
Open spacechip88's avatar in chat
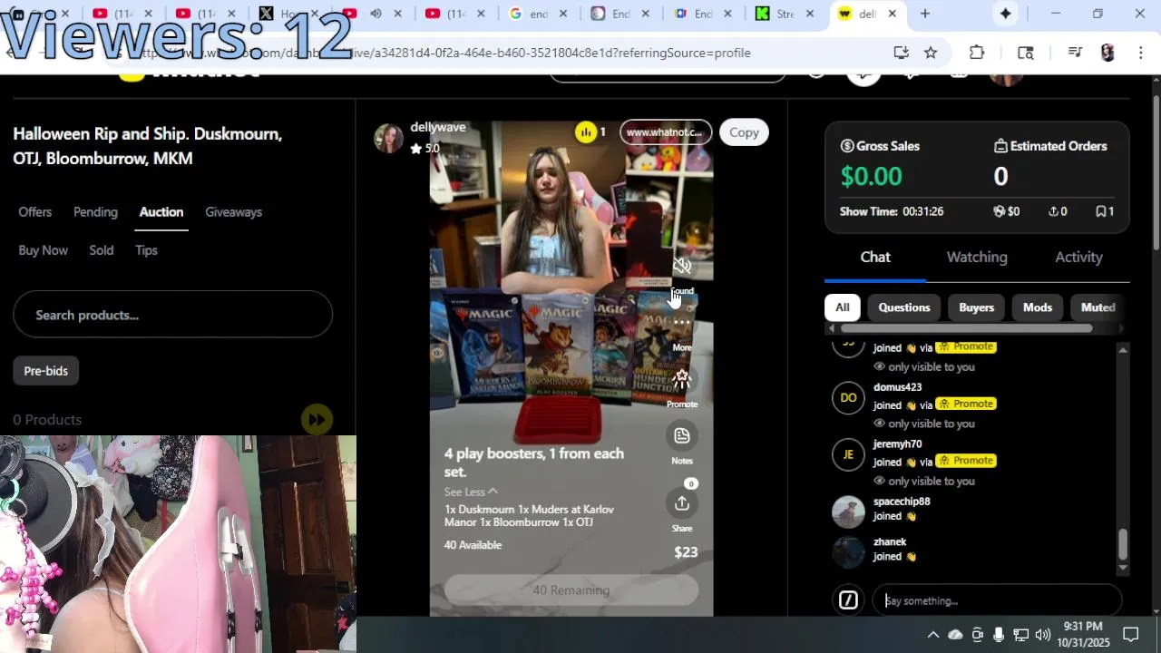tap(848, 512)
